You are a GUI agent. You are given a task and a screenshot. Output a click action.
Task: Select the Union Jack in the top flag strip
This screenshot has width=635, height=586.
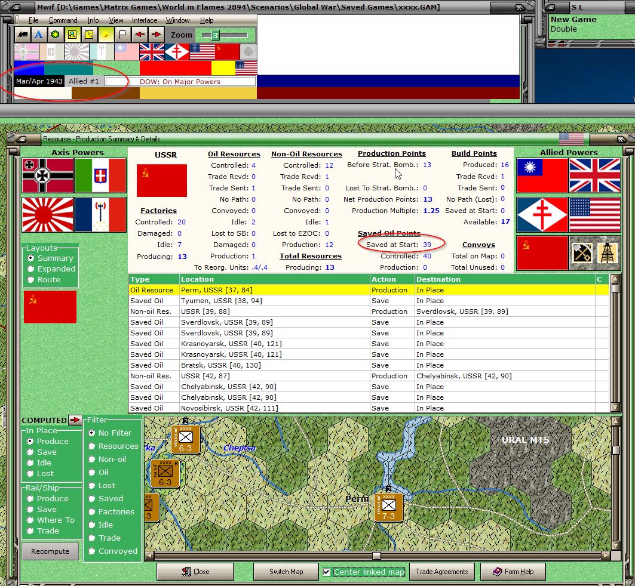[x=152, y=52]
